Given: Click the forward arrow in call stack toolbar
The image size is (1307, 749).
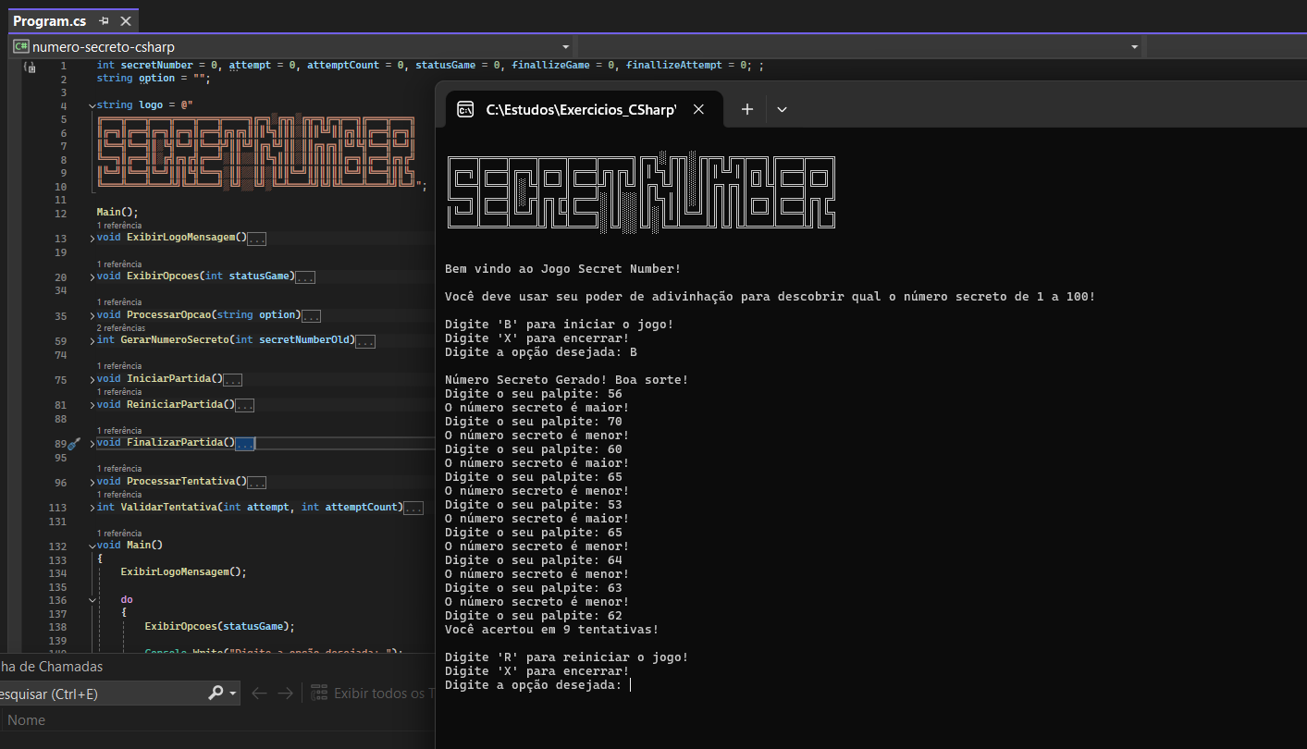Looking at the screenshot, I should click(x=285, y=693).
